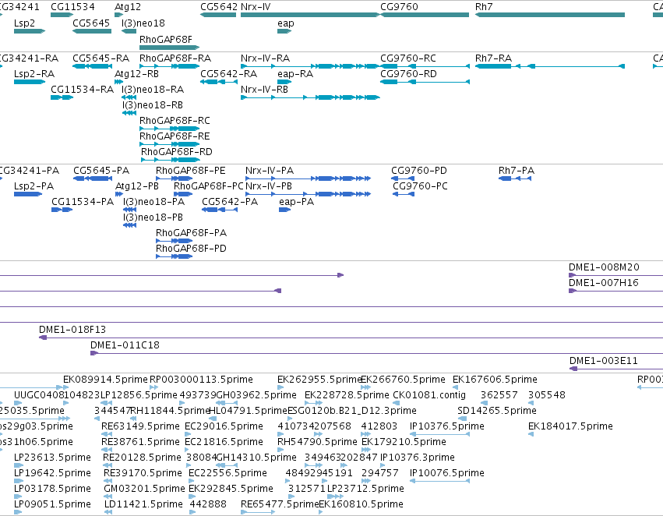Screen dimensions: 663x516
Task: Select the Atg12 gene label
Action: click(128, 7)
